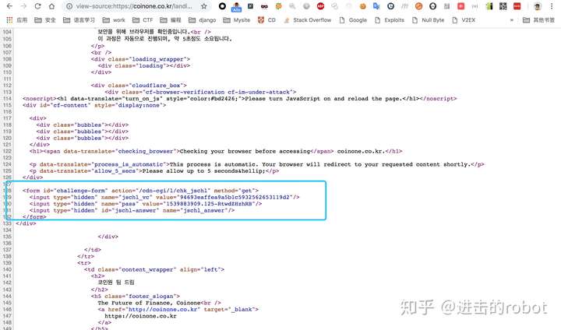Go back to the previous page
This screenshot has height=330, width=561.
point(9,6)
